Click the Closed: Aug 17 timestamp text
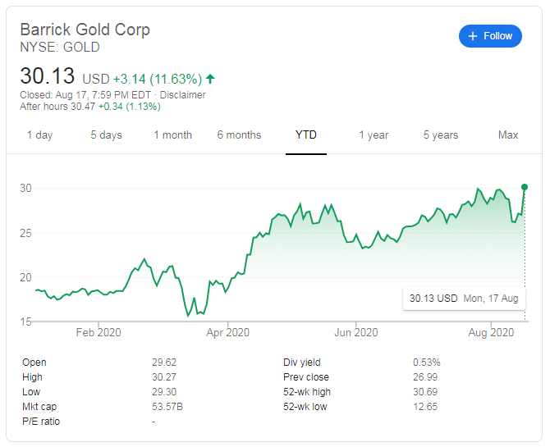The image size is (550, 447). pos(85,95)
